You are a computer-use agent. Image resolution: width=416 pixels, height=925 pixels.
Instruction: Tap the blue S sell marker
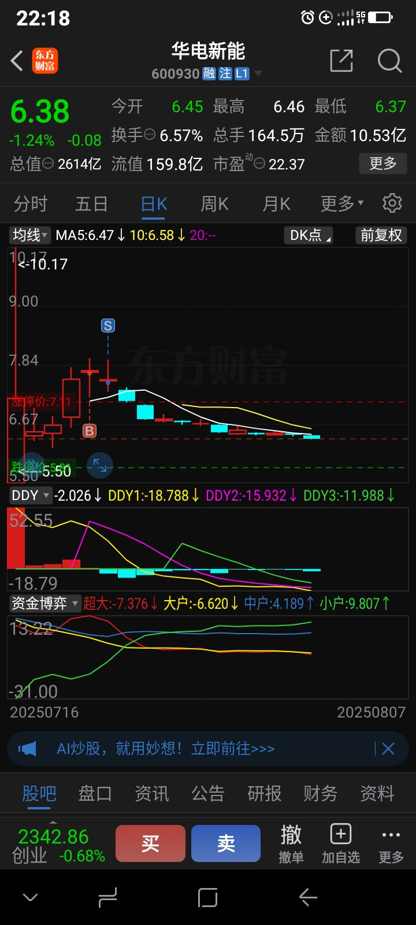[108, 325]
